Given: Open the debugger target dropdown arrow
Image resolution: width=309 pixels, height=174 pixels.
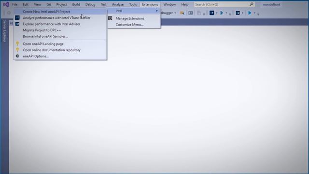Looking at the screenshot, I should [x=175, y=13].
